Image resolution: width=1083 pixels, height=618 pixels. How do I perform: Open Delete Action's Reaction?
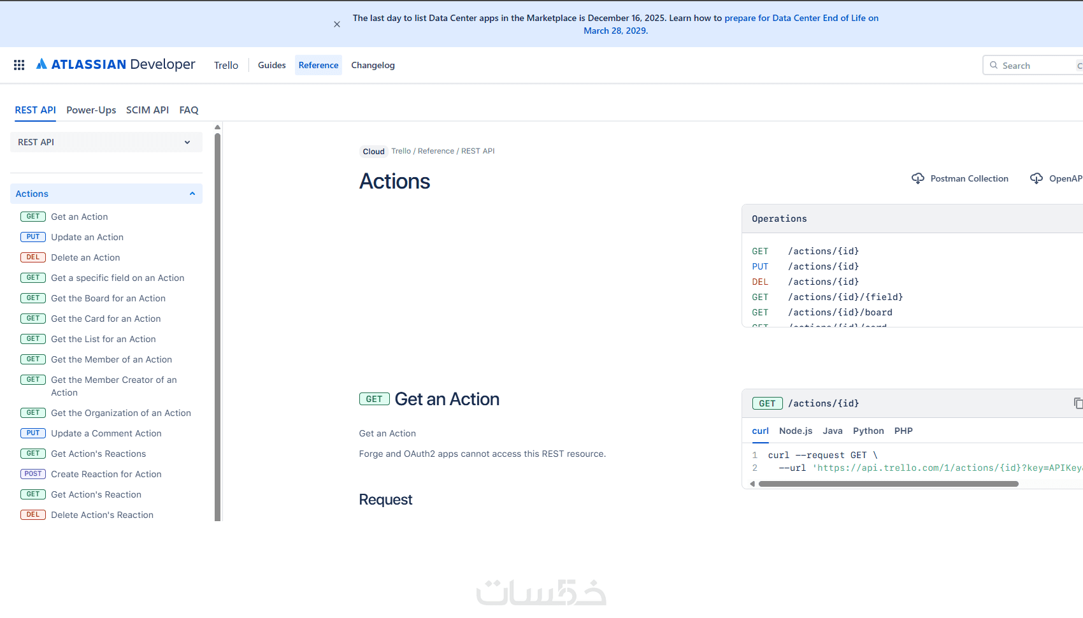click(102, 515)
